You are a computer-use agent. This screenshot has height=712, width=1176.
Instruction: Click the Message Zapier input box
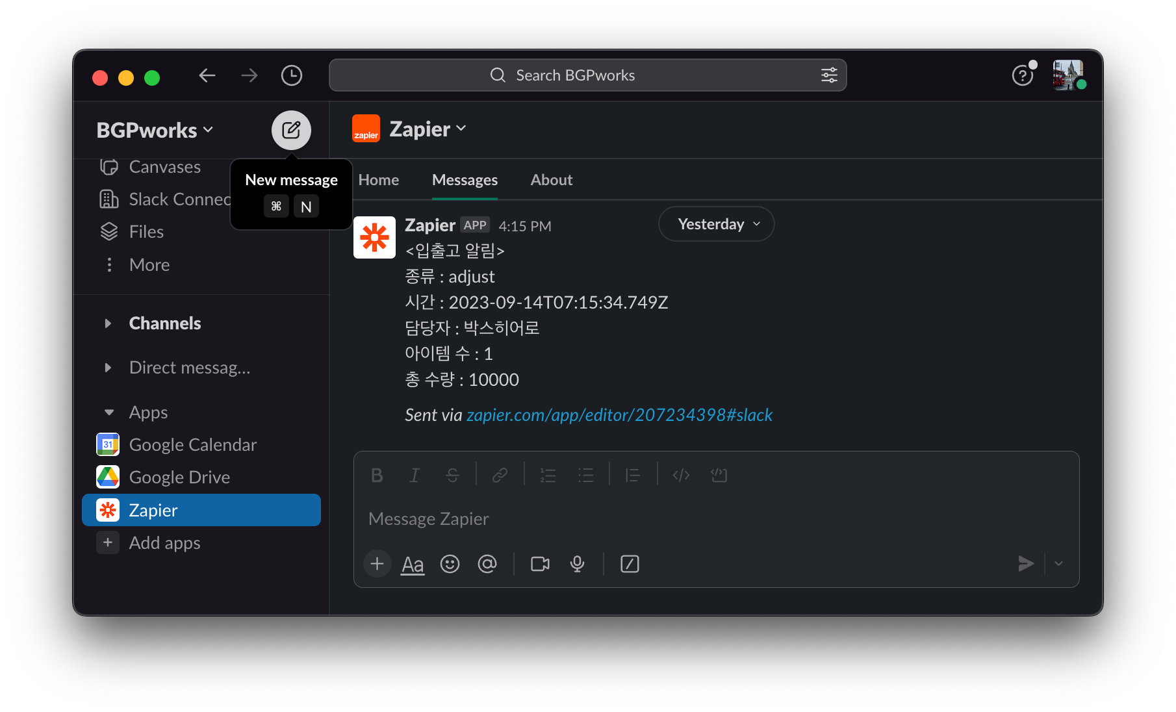tap(716, 518)
